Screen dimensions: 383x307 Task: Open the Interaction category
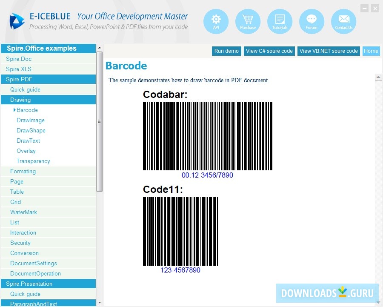coord(49,232)
